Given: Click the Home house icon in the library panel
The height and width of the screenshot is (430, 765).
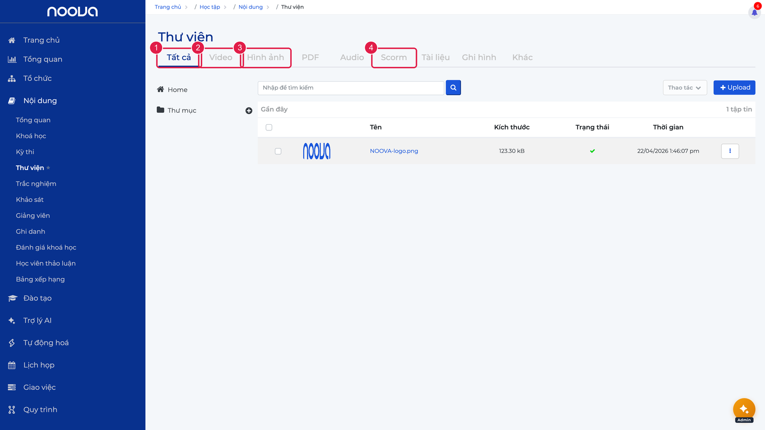Looking at the screenshot, I should (161, 89).
